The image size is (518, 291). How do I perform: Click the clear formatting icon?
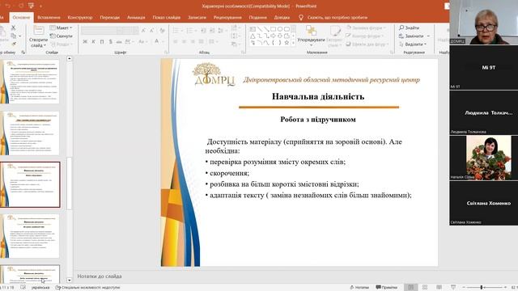click(162, 31)
